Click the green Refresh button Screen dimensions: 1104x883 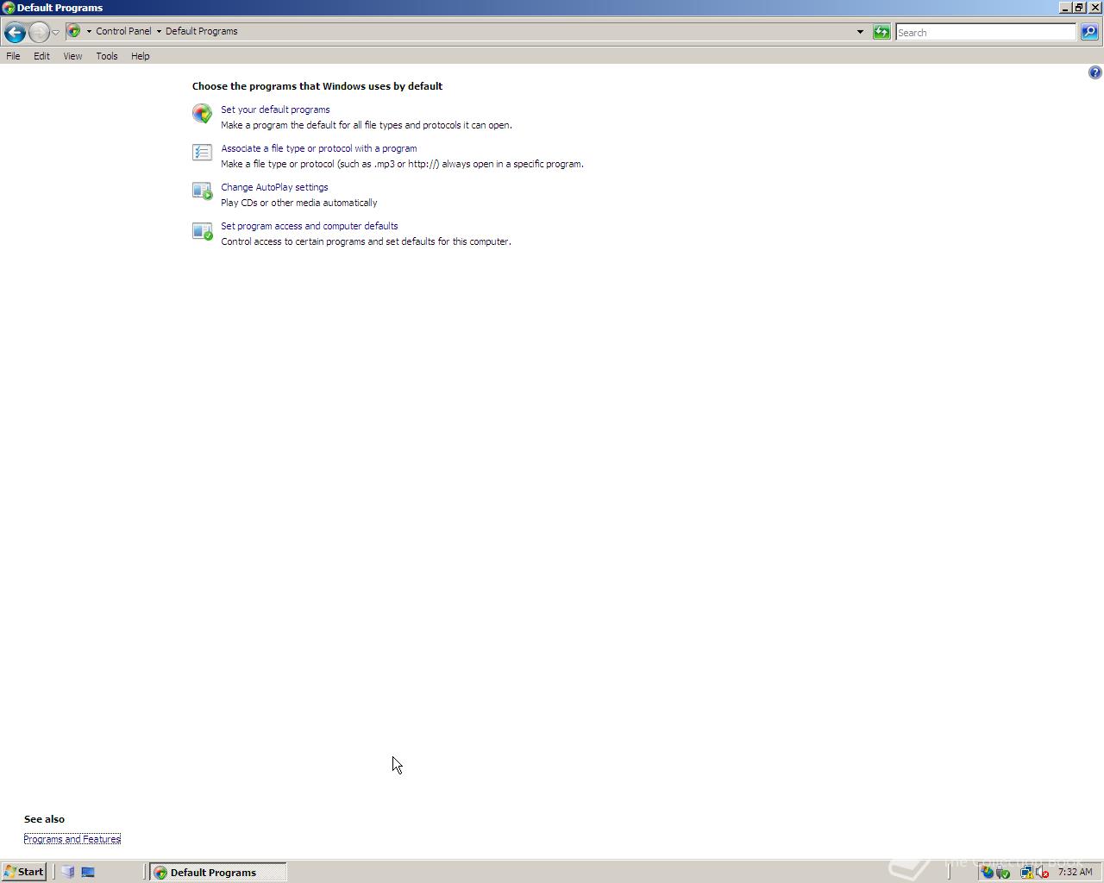pyautogui.click(x=881, y=32)
